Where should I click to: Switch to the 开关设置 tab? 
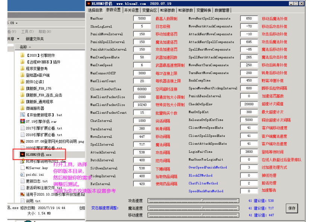coord(131,10)
